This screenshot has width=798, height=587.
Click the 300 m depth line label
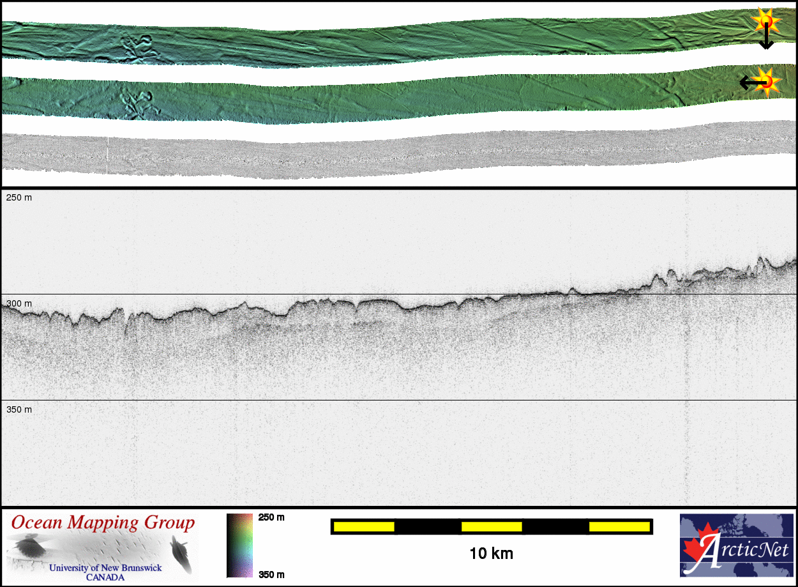pos(19,303)
